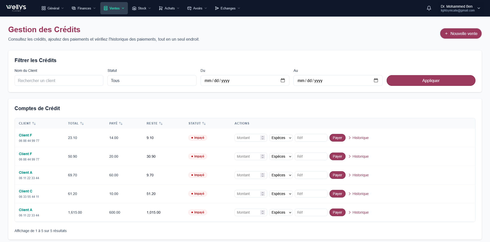View Historique for the 1,615.00 credit
The height and width of the screenshot is (242, 490).
[x=359, y=212]
